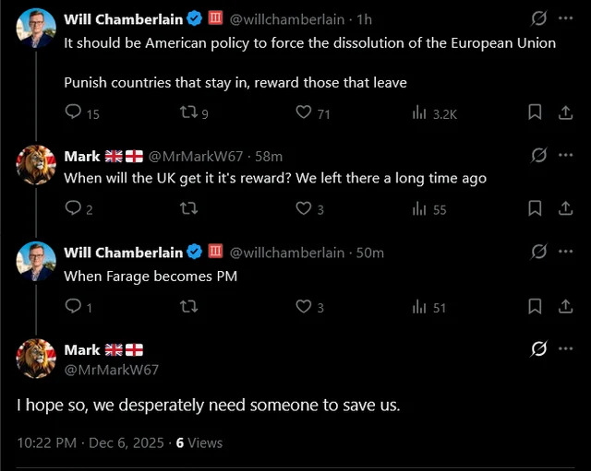
Task: Like Mark's tweet about UK reward
Action: [x=304, y=208]
